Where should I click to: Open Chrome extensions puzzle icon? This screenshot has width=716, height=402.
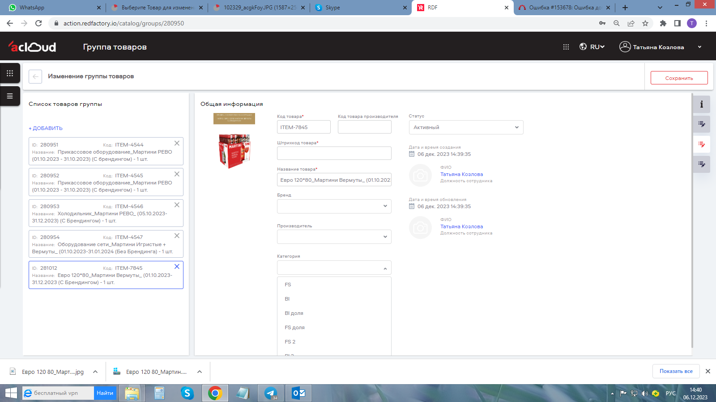pos(663,23)
